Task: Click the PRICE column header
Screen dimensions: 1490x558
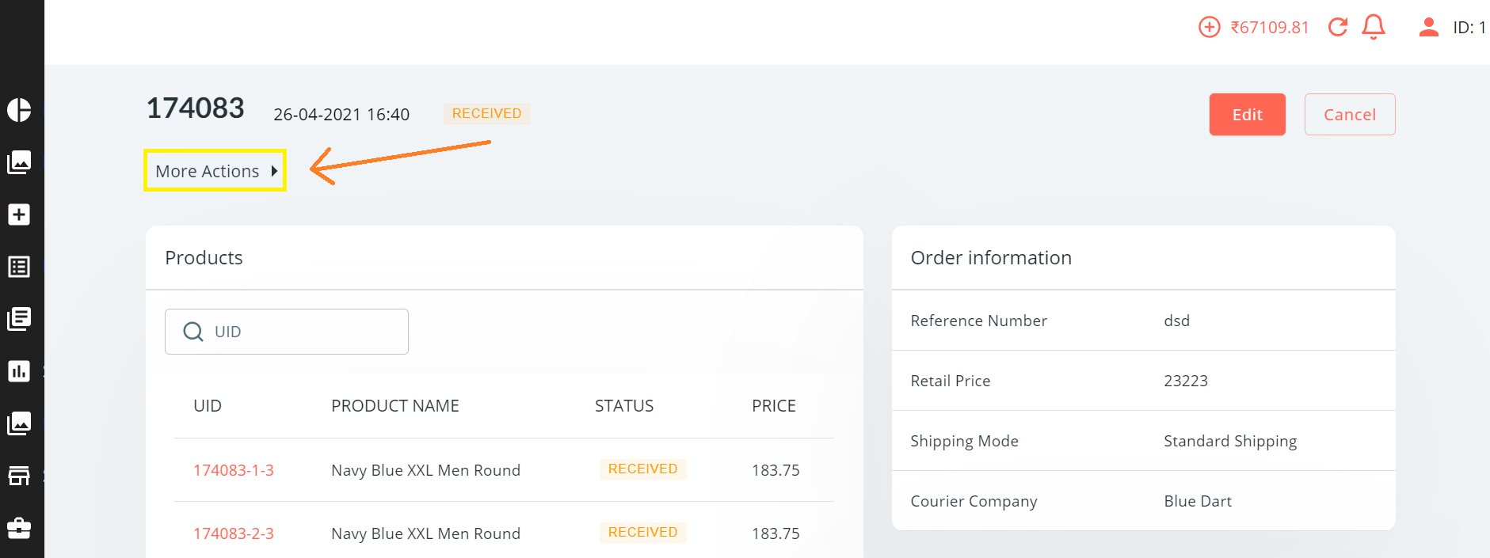Action: point(773,406)
